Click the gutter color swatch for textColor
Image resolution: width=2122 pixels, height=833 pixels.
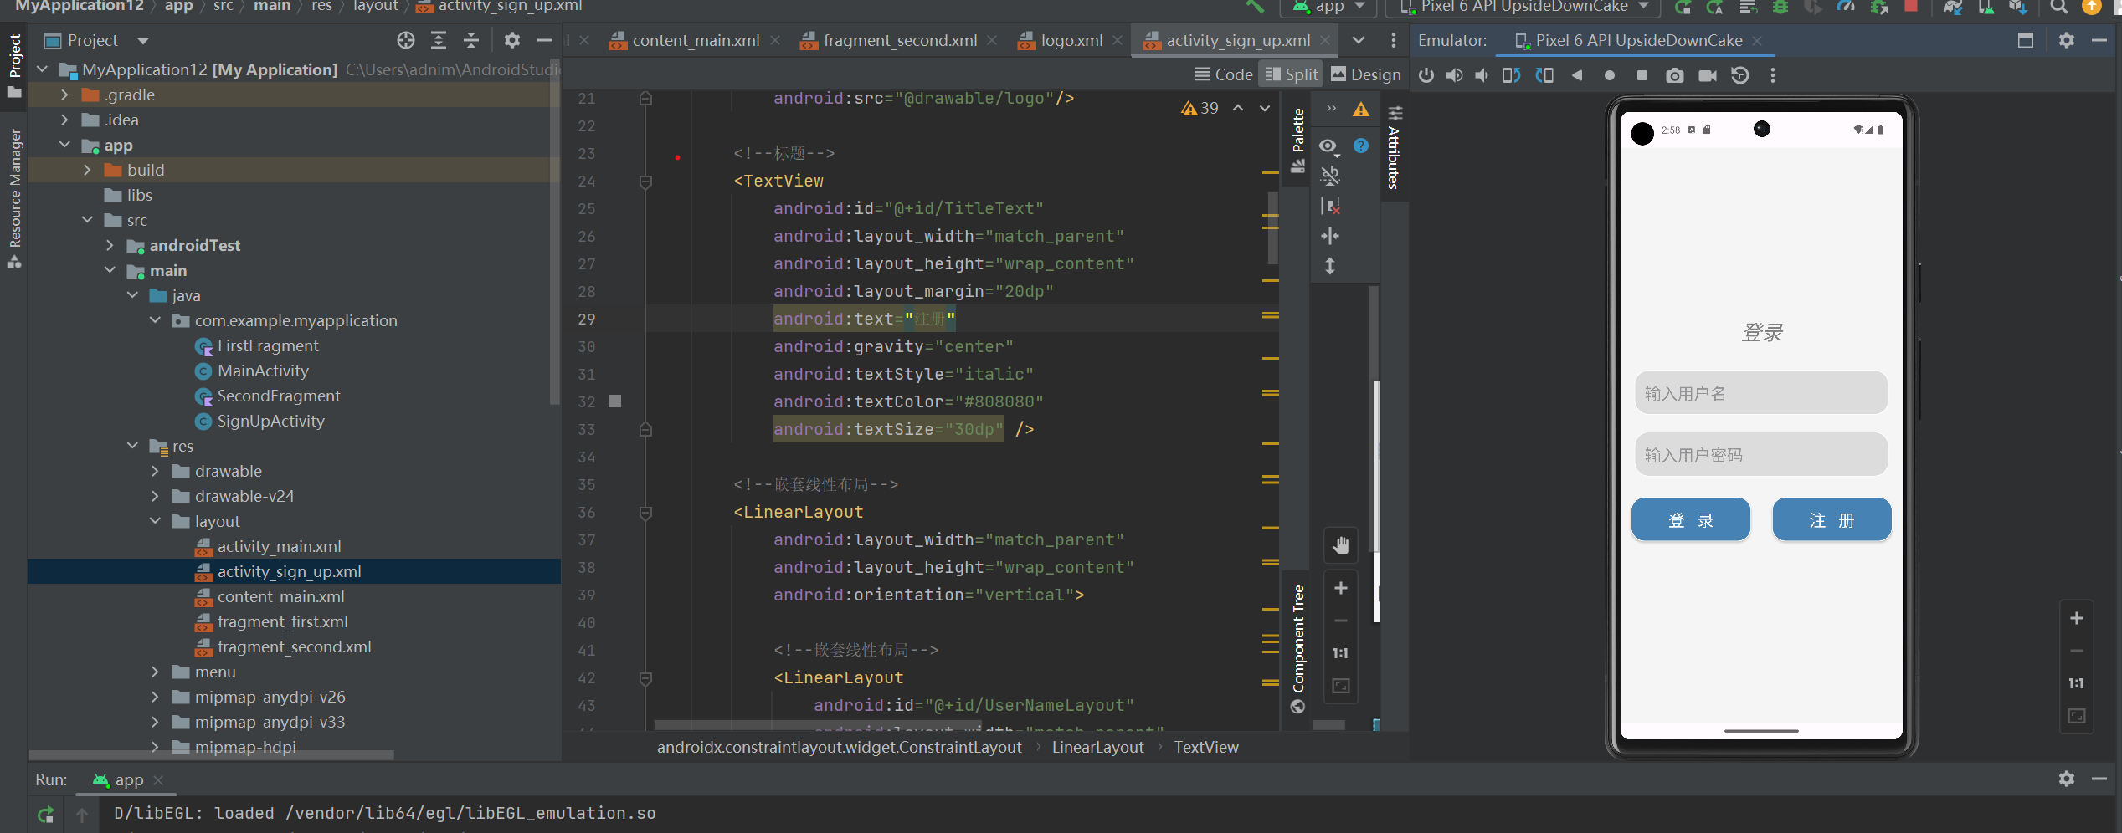[615, 401]
